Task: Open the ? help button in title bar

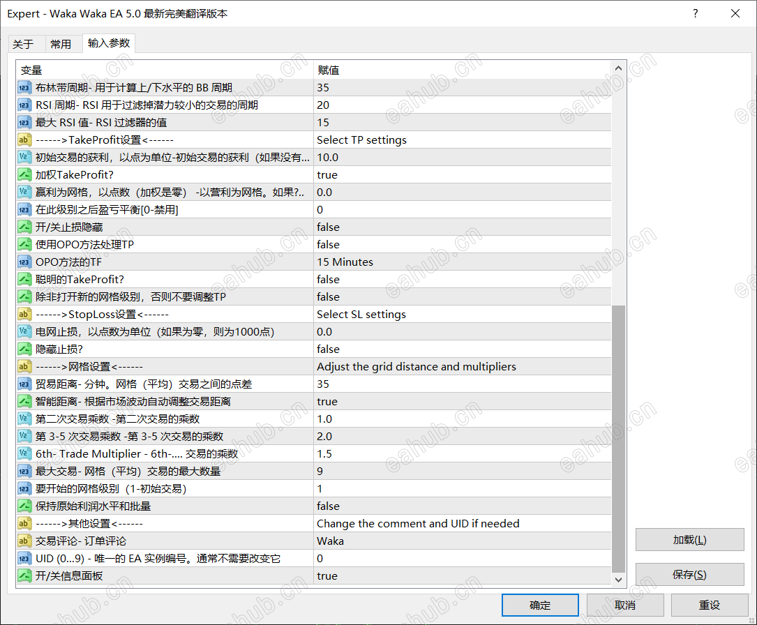Action: (695, 13)
